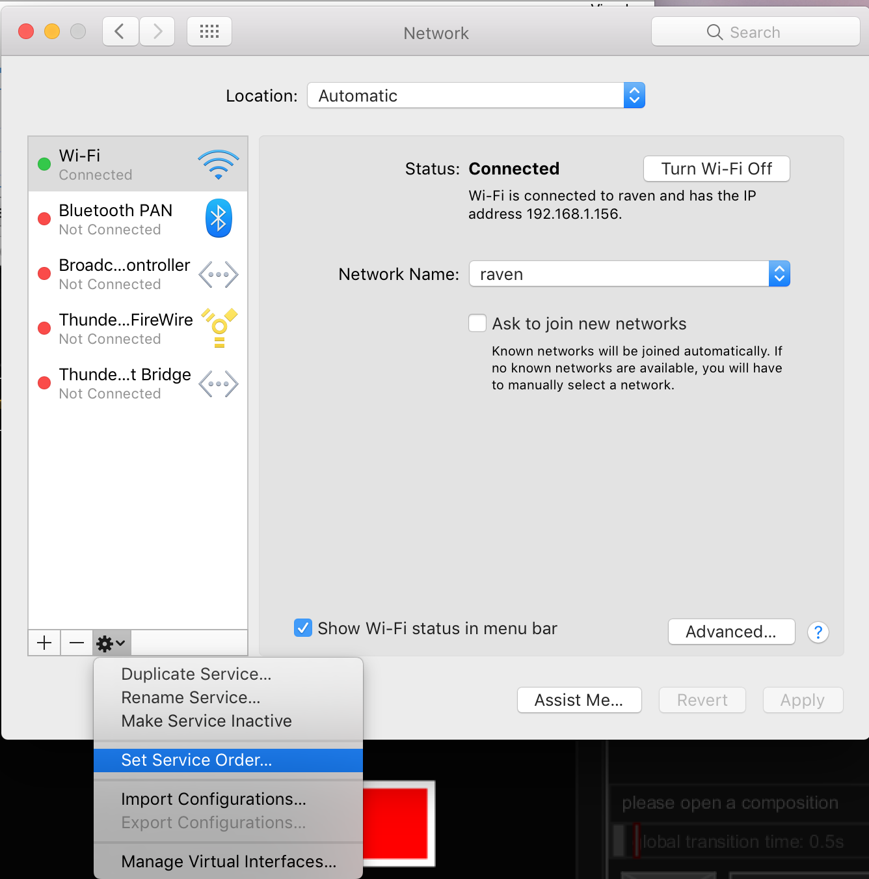Click the minus icon to remove service
Viewport: 869px width, 879px height.
[77, 643]
